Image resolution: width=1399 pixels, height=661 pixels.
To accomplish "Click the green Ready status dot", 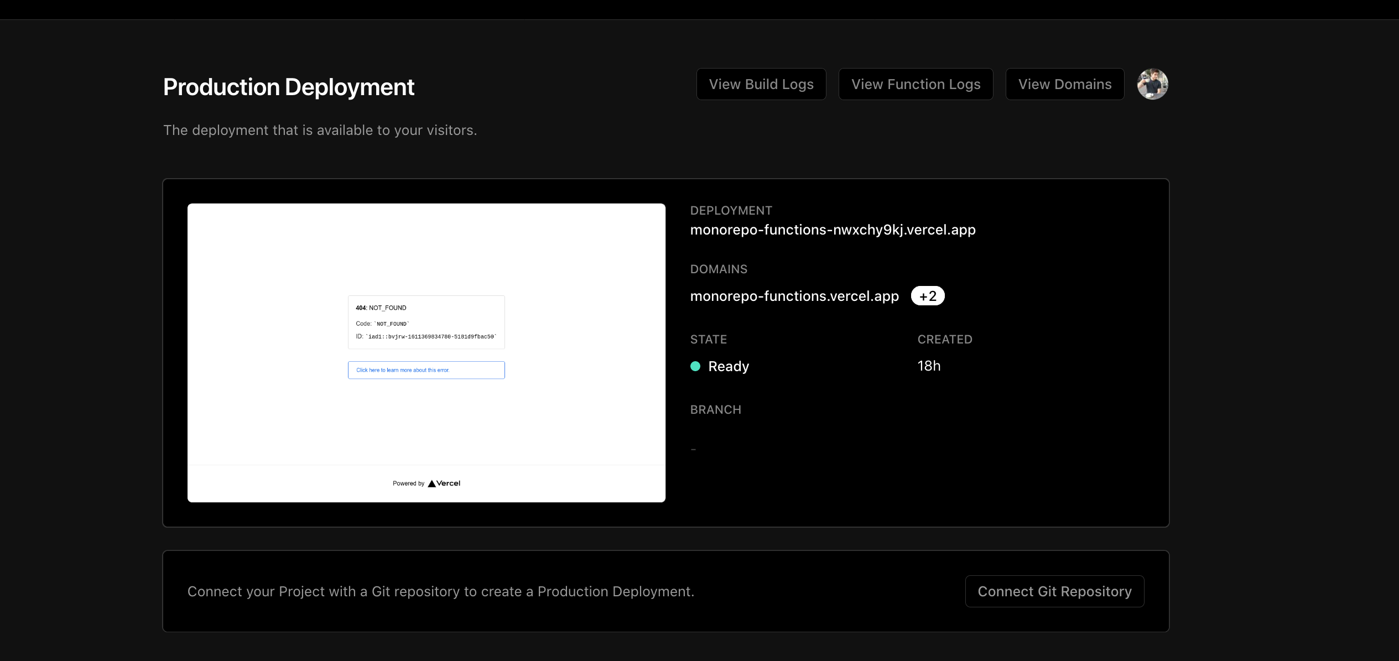I will pos(695,366).
